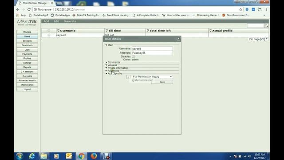Viewport: 284px width, 160px height.
Task: Filter by Till time column arrow
Action: (x=106, y=31)
